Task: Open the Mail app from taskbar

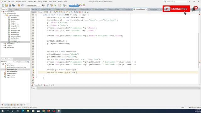Action: pos(38,111)
